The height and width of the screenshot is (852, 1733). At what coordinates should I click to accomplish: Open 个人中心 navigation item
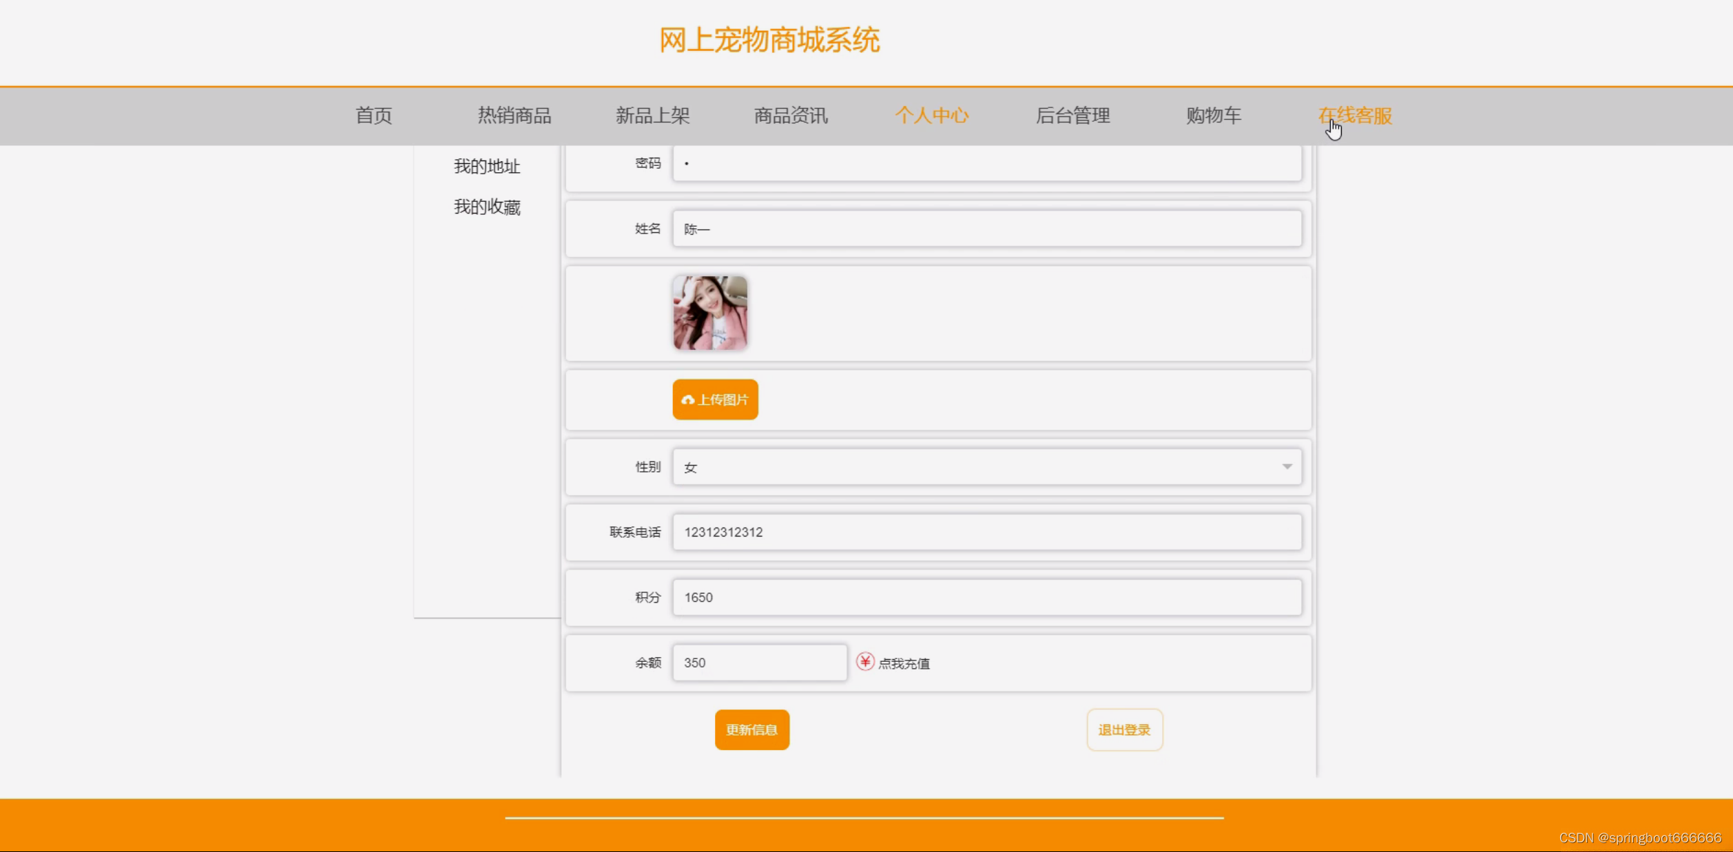tap(931, 116)
